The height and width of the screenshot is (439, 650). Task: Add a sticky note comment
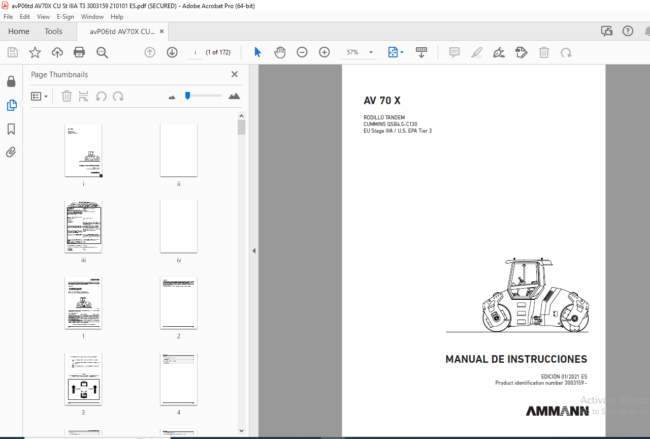(454, 52)
